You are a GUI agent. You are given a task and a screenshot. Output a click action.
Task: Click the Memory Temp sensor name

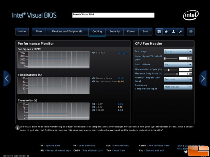click(104, 79)
